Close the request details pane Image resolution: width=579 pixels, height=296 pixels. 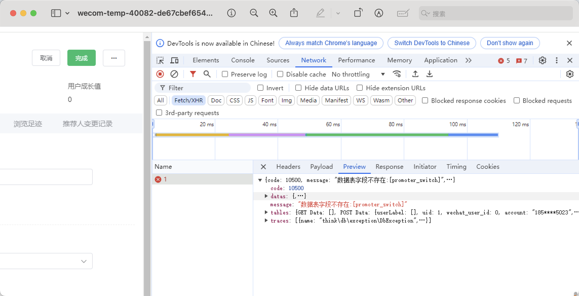(x=263, y=167)
